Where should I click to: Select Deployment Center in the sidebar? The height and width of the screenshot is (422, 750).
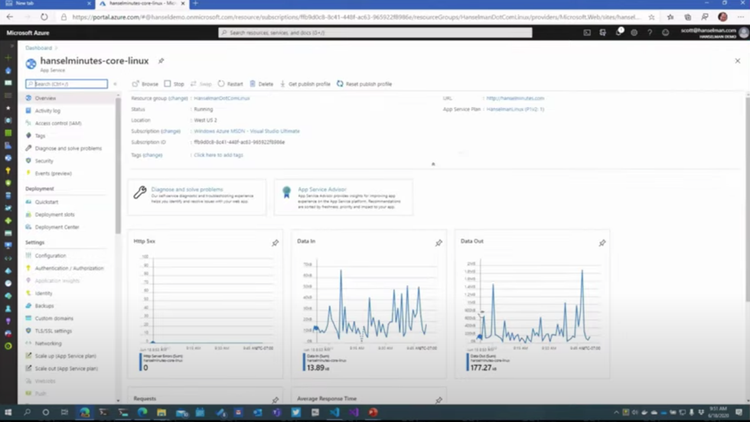57,227
